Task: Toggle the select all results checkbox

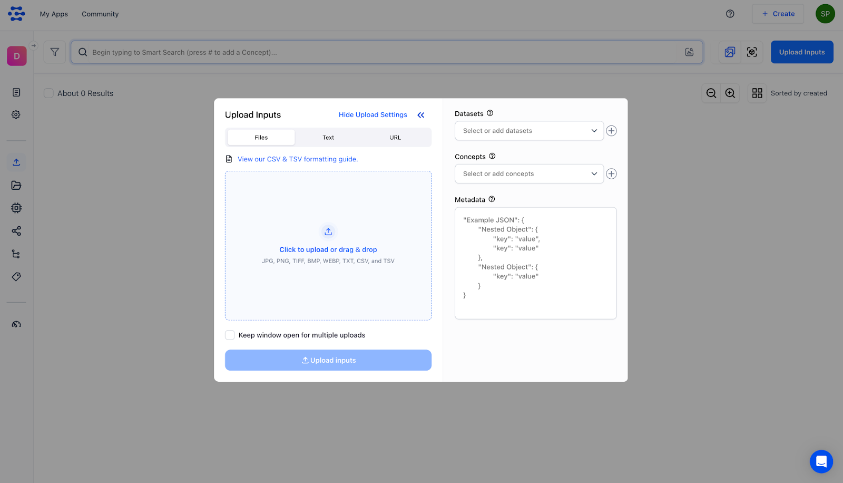Action: pyautogui.click(x=48, y=93)
